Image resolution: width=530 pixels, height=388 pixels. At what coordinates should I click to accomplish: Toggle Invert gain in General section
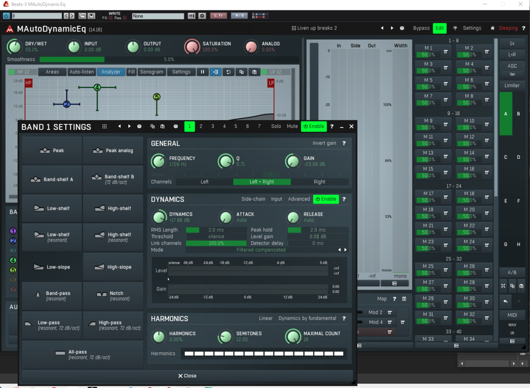[324, 143]
